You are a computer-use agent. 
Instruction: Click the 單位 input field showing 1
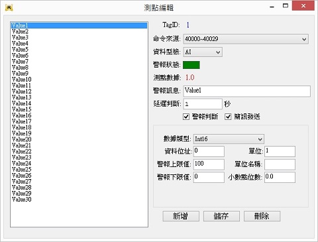280,151
